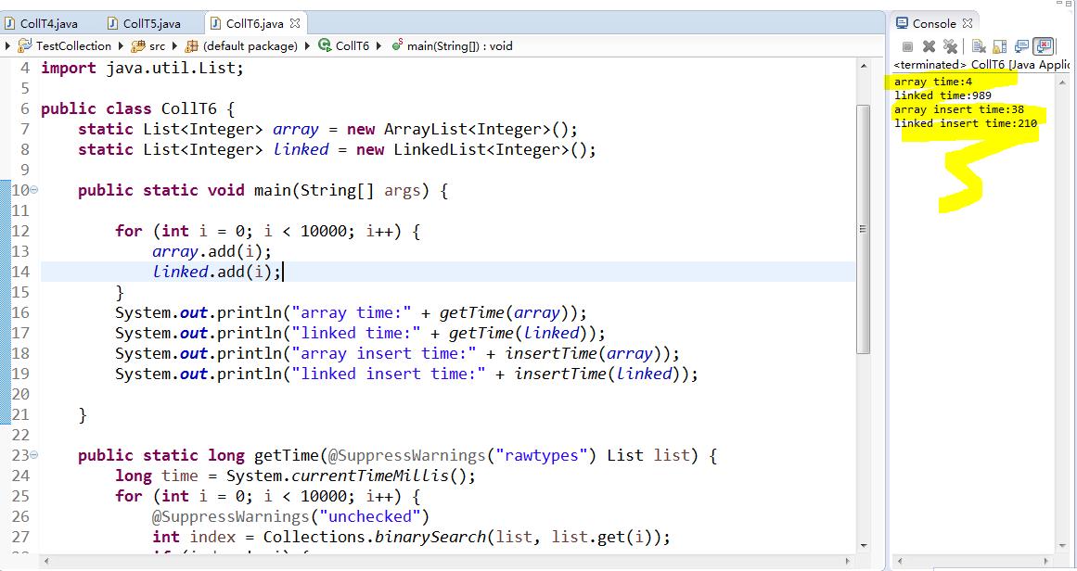Clear the Console output
The image size is (1077, 571).
[x=979, y=46]
